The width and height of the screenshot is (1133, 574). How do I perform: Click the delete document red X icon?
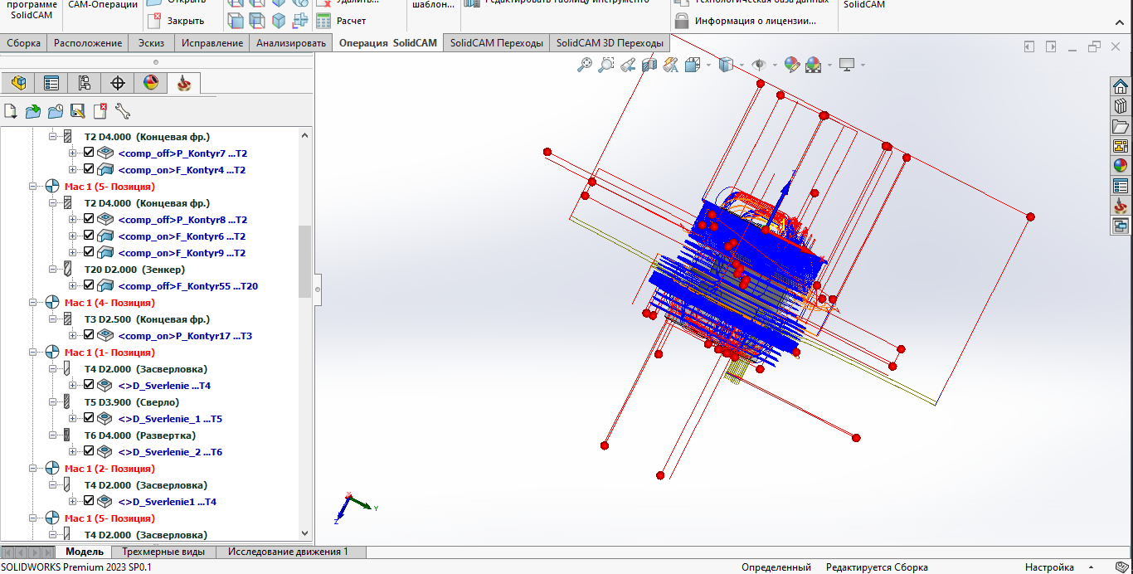[x=100, y=111]
